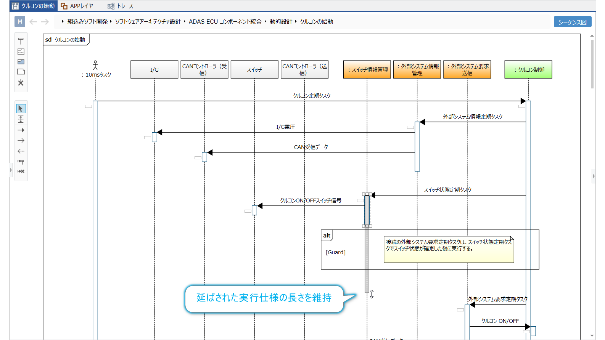Select the asynchronous message arrow tool
605x340 pixels.
[x=21, y=141]
